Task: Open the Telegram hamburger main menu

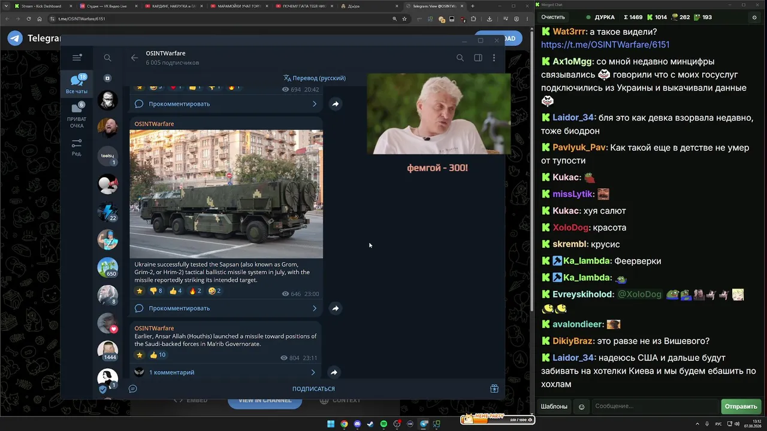Action: point(77,57)
